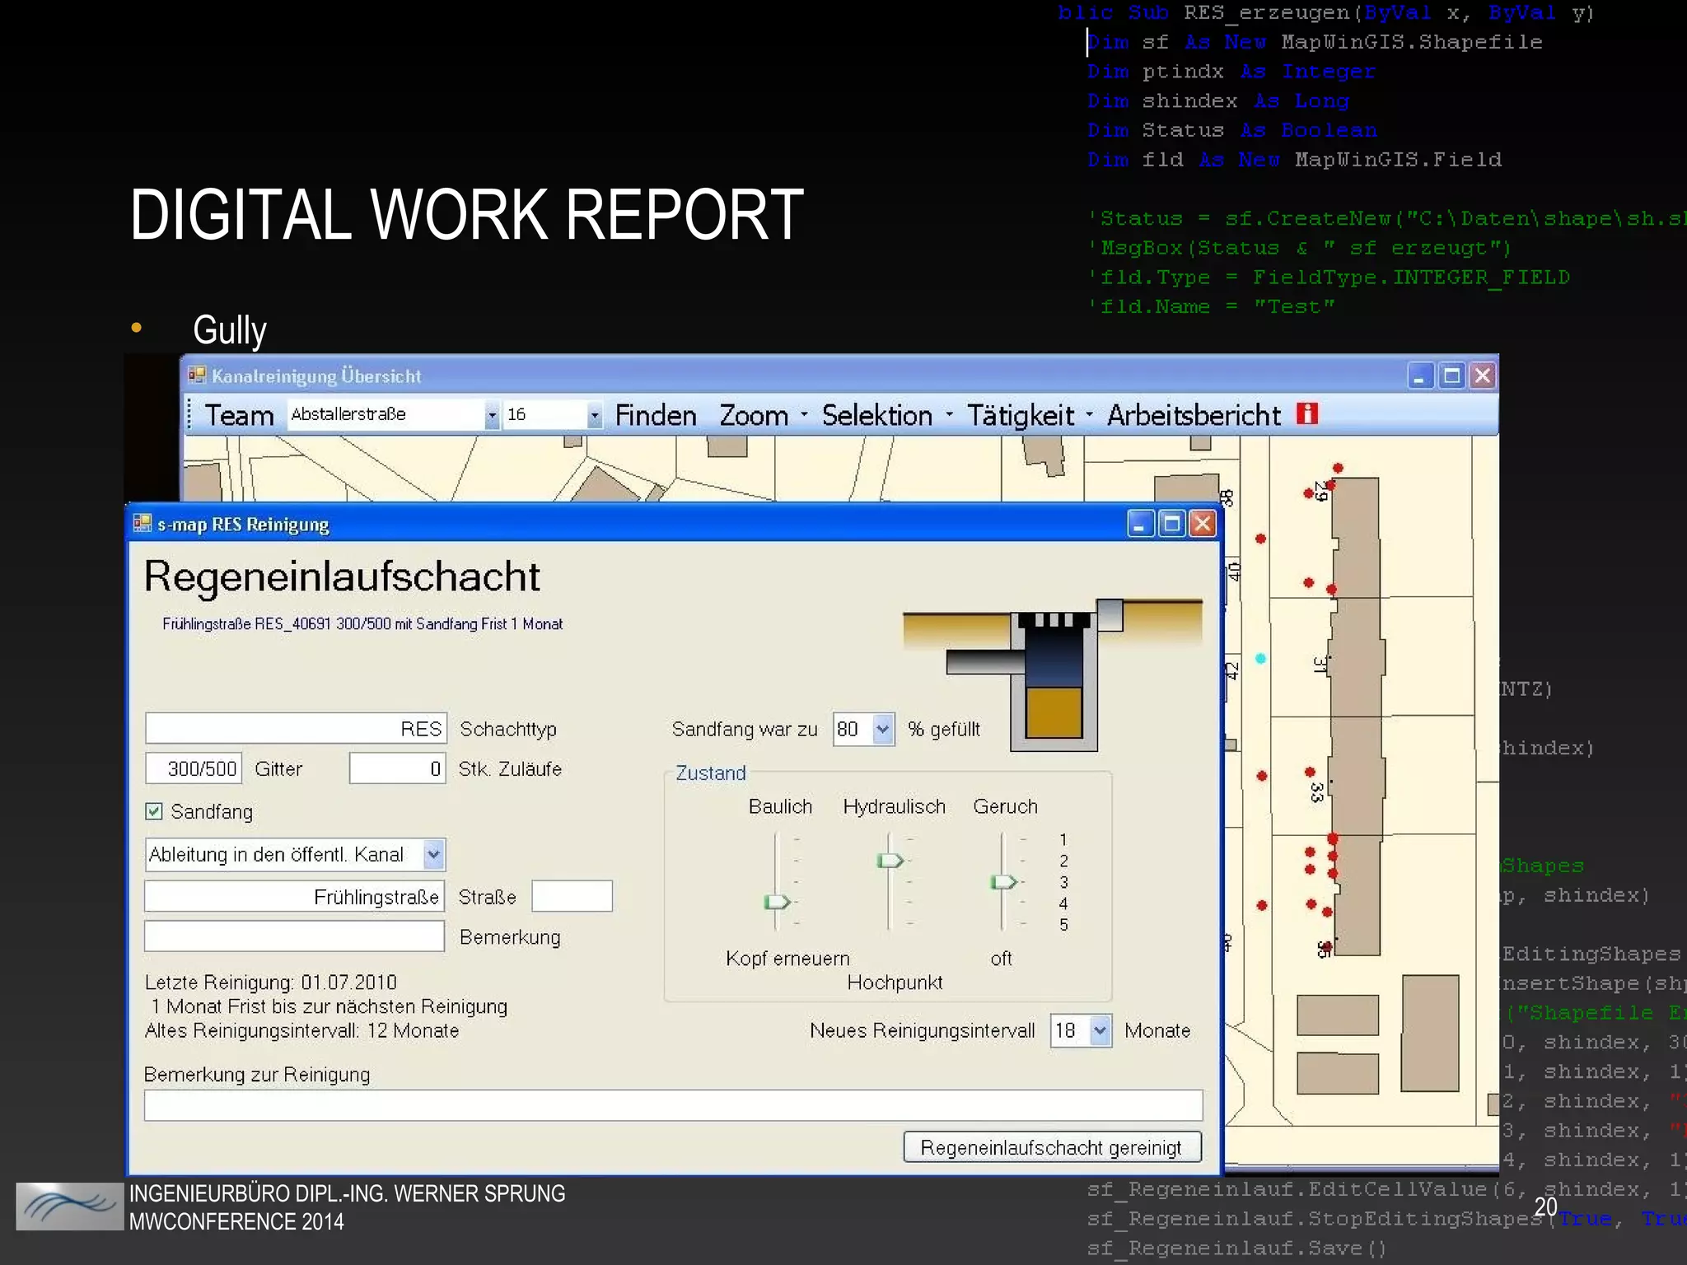Screen dimensions: 1687x1265
Task: Click the Bemerkung text field
Action: point(294,936)
